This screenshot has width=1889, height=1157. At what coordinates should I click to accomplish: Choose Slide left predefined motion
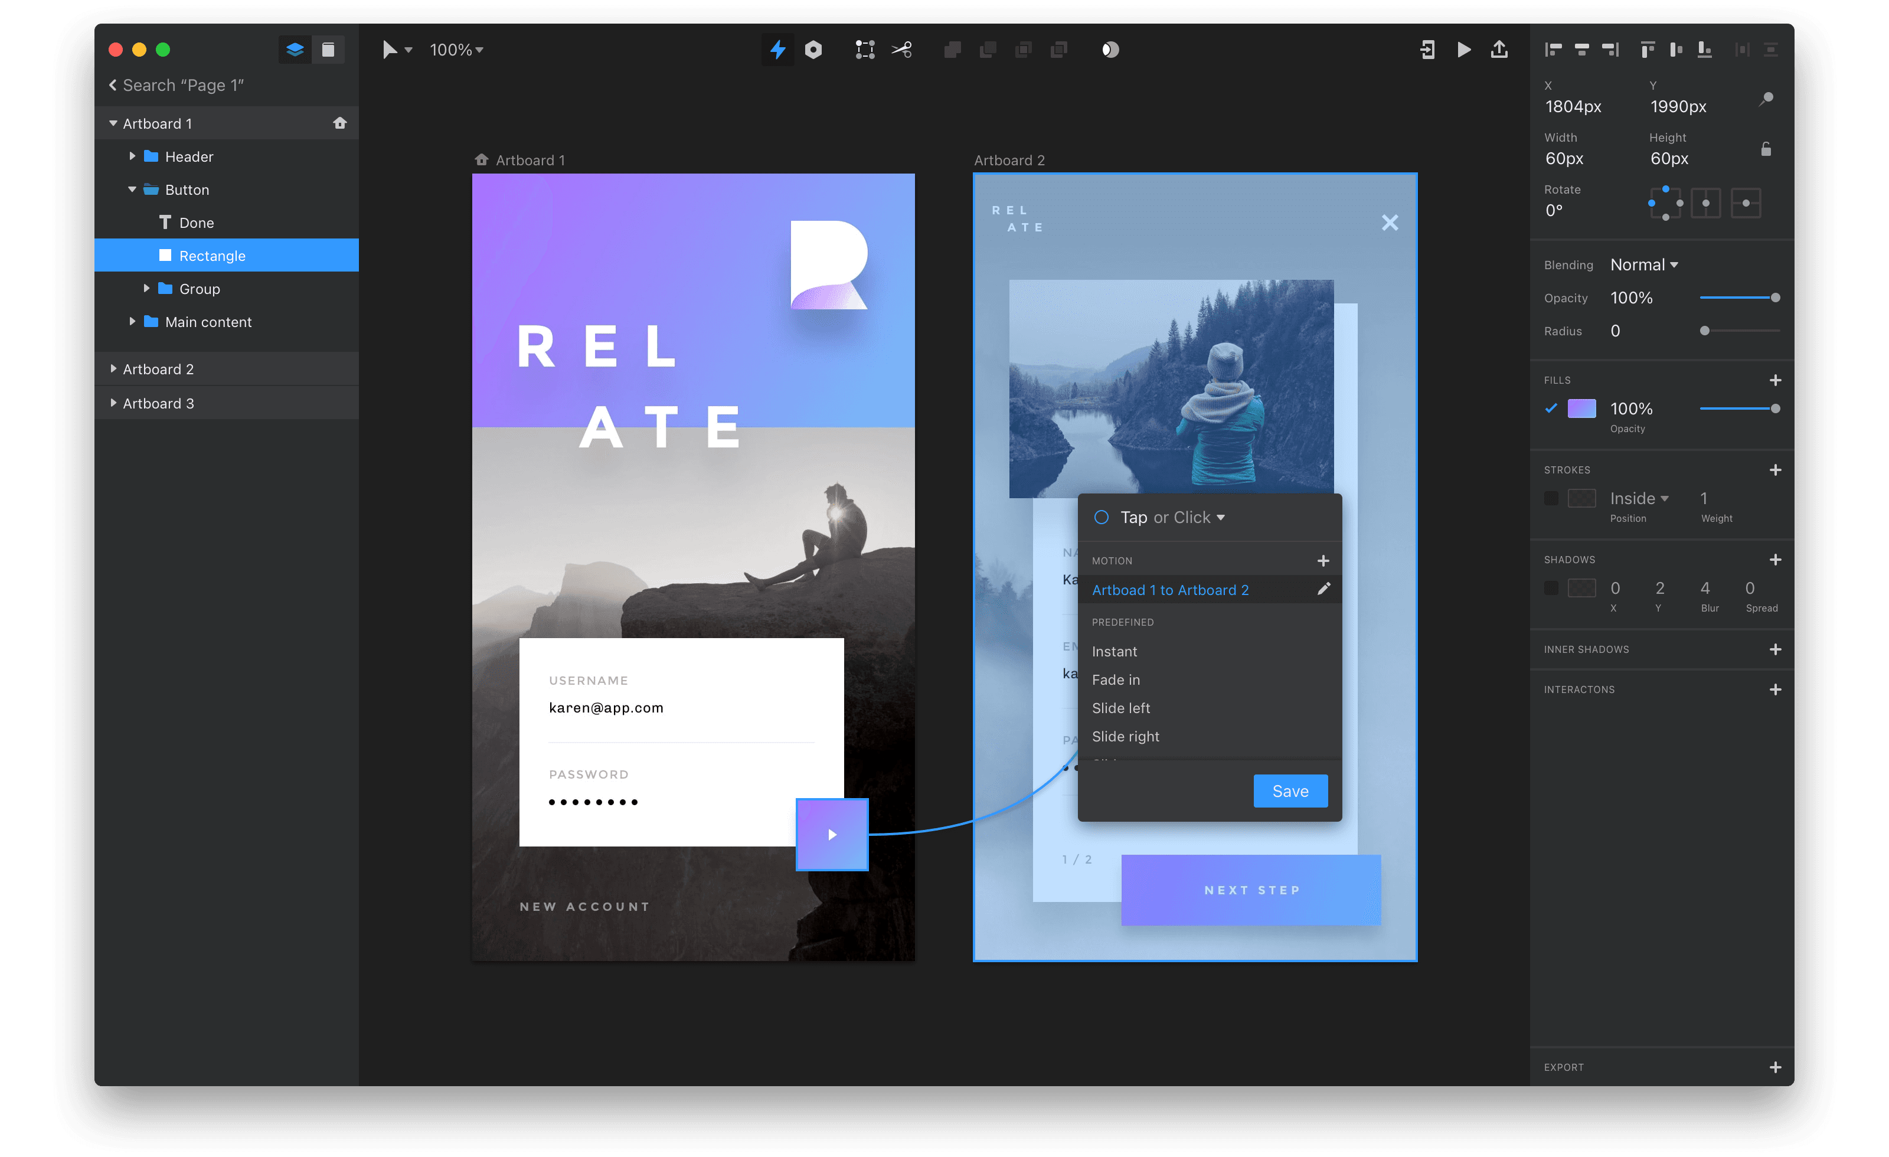[x=1121, y=708]
